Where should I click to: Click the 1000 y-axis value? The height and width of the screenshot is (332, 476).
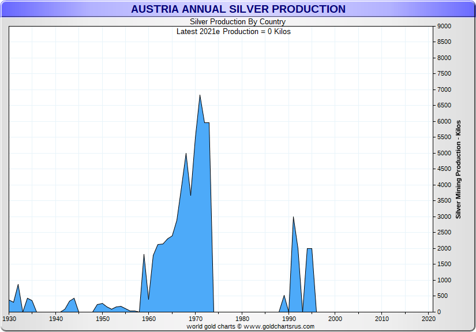(444, 281)
